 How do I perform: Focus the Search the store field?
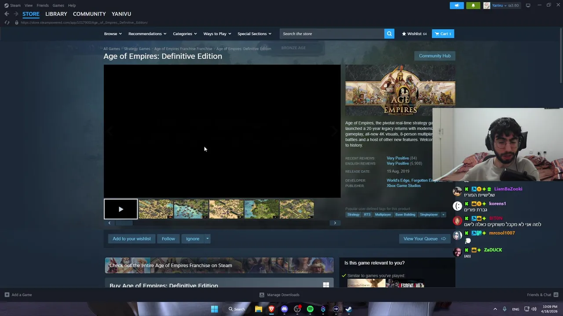click(x=332, y=34)
